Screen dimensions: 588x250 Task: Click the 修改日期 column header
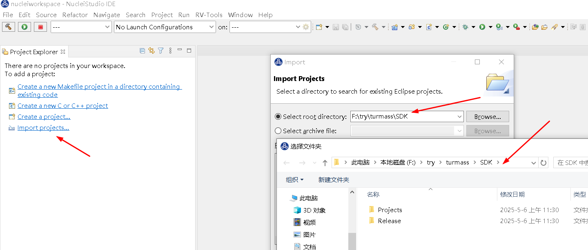[x=512, y=194]
